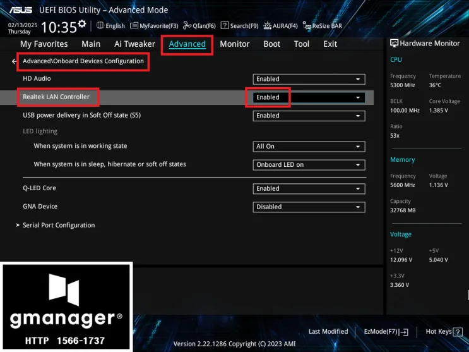Screen dimensions: 469x352
Task: Open USB power delivery S5 dropdown
Action: (309, 116)
